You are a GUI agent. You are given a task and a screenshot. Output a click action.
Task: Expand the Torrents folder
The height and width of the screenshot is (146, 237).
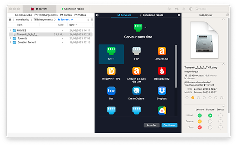(10, 38)
